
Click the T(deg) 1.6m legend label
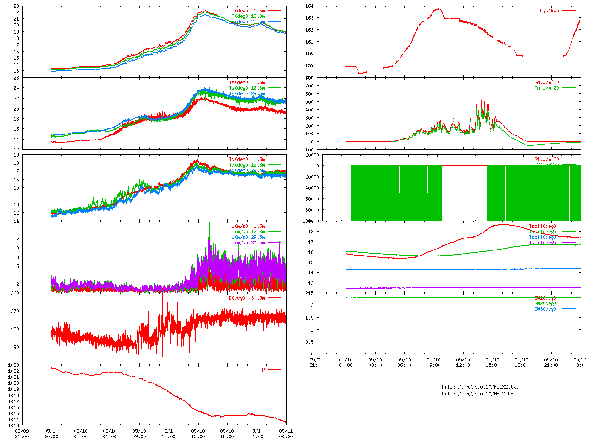pos(248,11)
